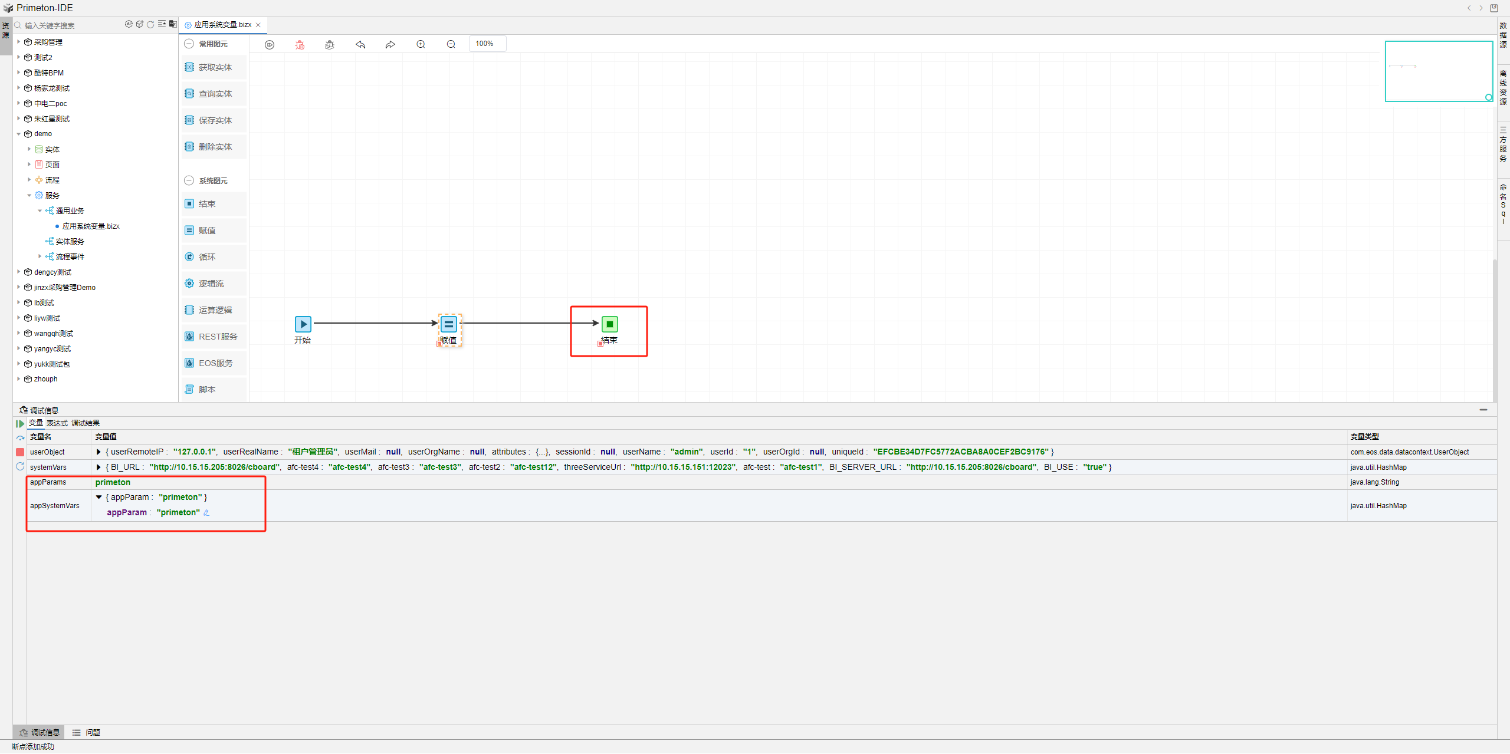
Task: Click the step over debug arrow
Action: point(20,438)
